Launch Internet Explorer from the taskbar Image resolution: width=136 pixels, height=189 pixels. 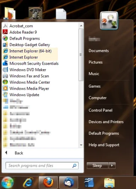click(28, 182)
